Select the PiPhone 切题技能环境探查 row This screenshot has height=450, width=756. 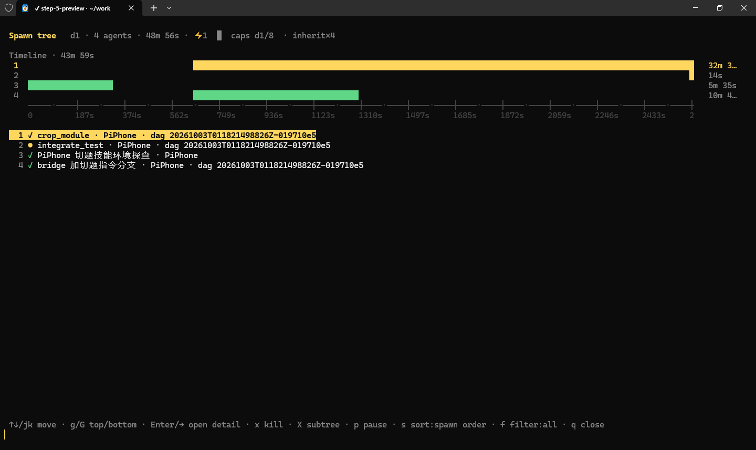click(x=108, y=155)
